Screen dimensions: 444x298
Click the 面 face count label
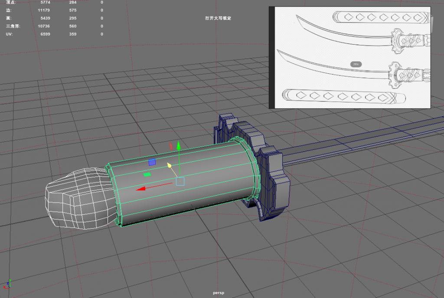pos(9,18)
